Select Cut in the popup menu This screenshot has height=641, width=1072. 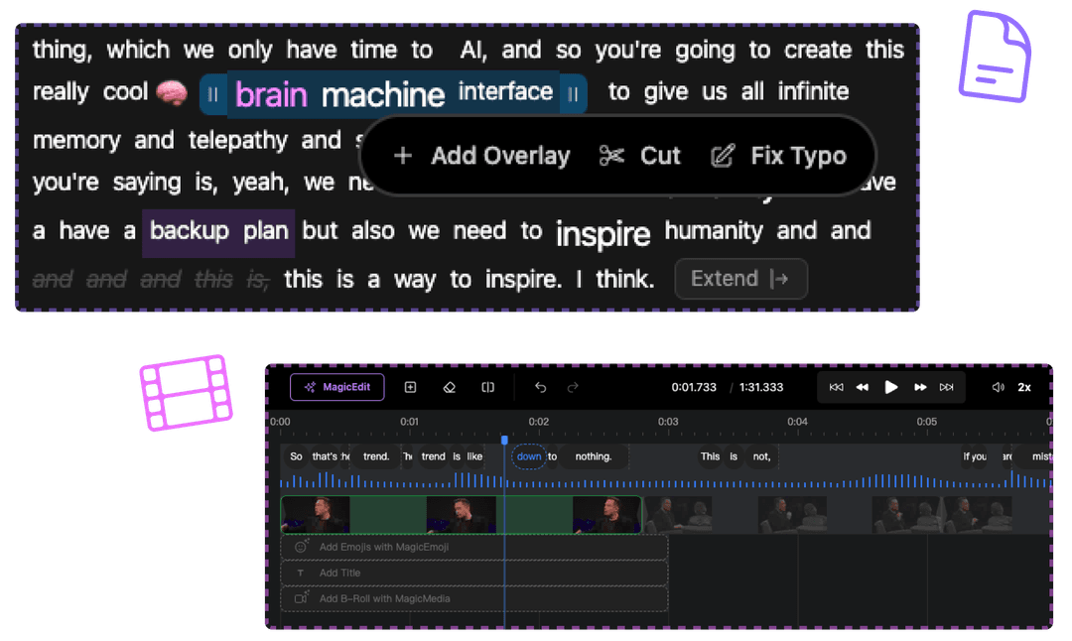(x=640, y=156)
